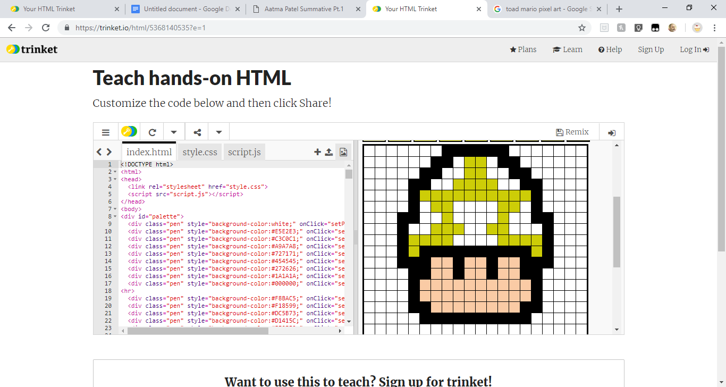The image size is (726, 387).
Task: Click the Remix button
Action: point(572,132)
